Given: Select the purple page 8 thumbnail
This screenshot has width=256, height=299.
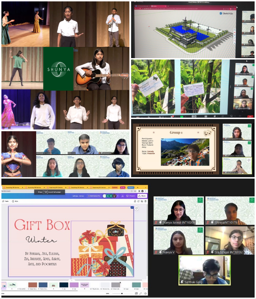Looking at the screenshot, I should [74, 285].
